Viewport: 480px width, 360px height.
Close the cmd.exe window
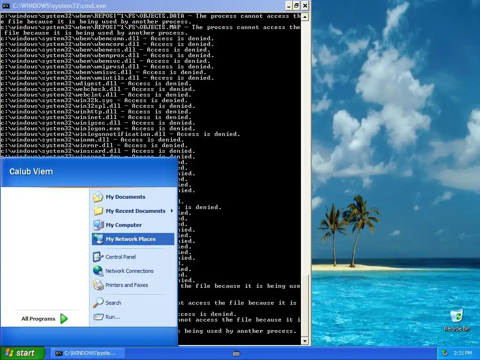(x=305, y=6)
